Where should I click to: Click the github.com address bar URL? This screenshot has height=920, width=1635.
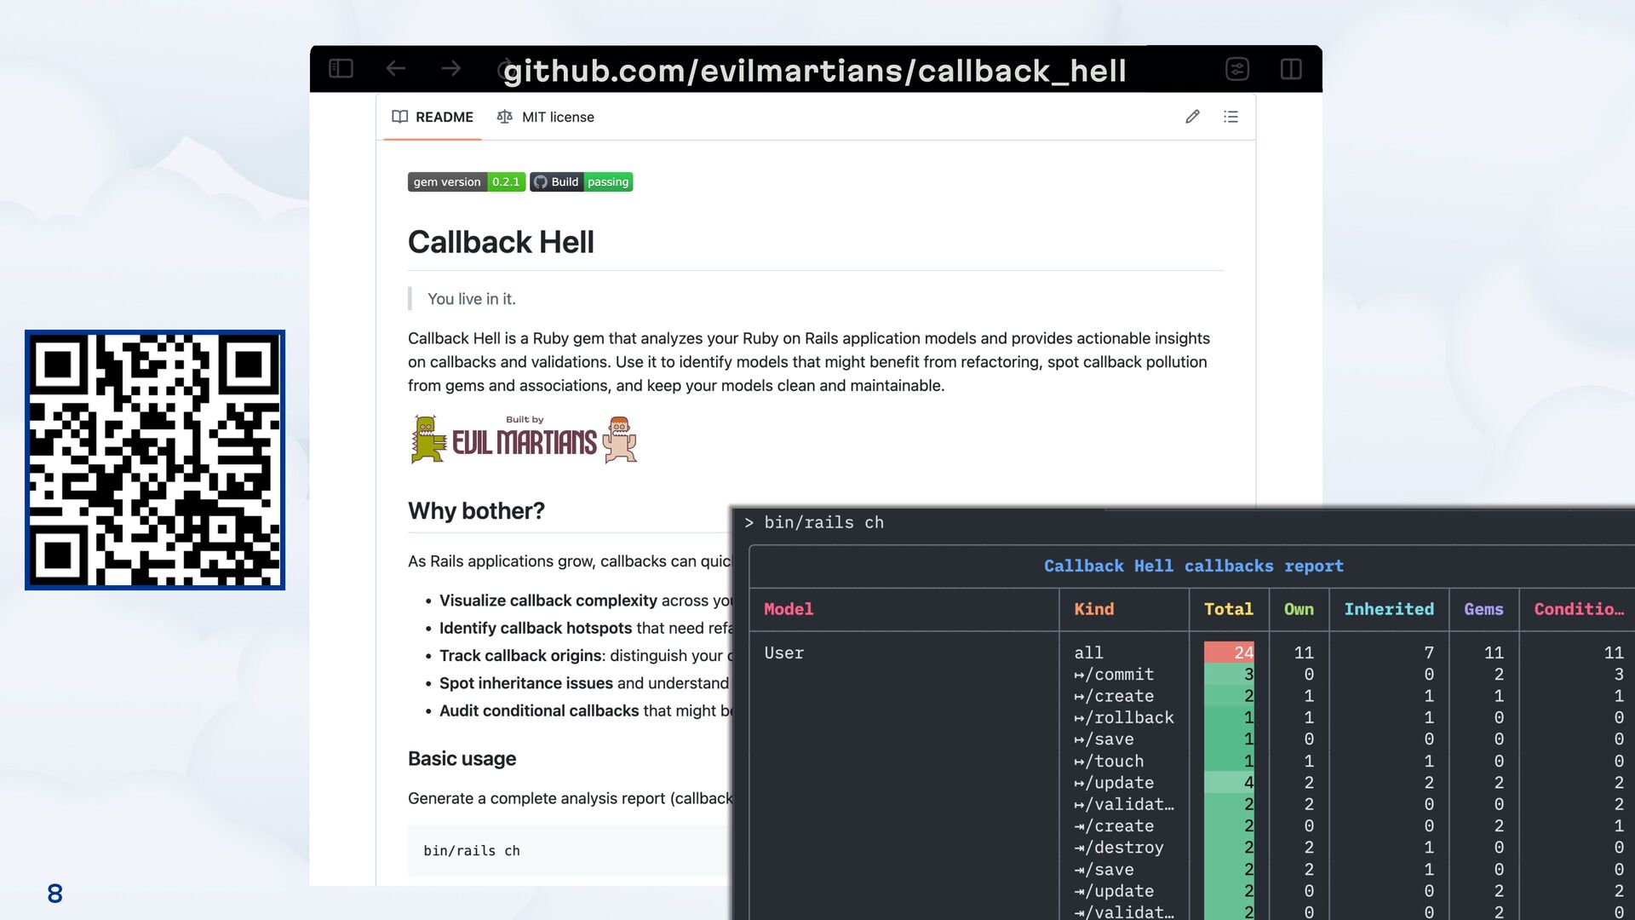point(814,71)
